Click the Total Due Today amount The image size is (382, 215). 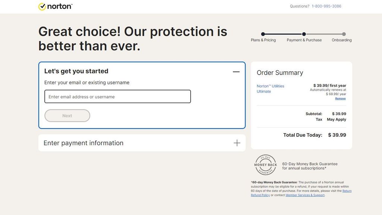pyautogui.click(x=337, y=135)
